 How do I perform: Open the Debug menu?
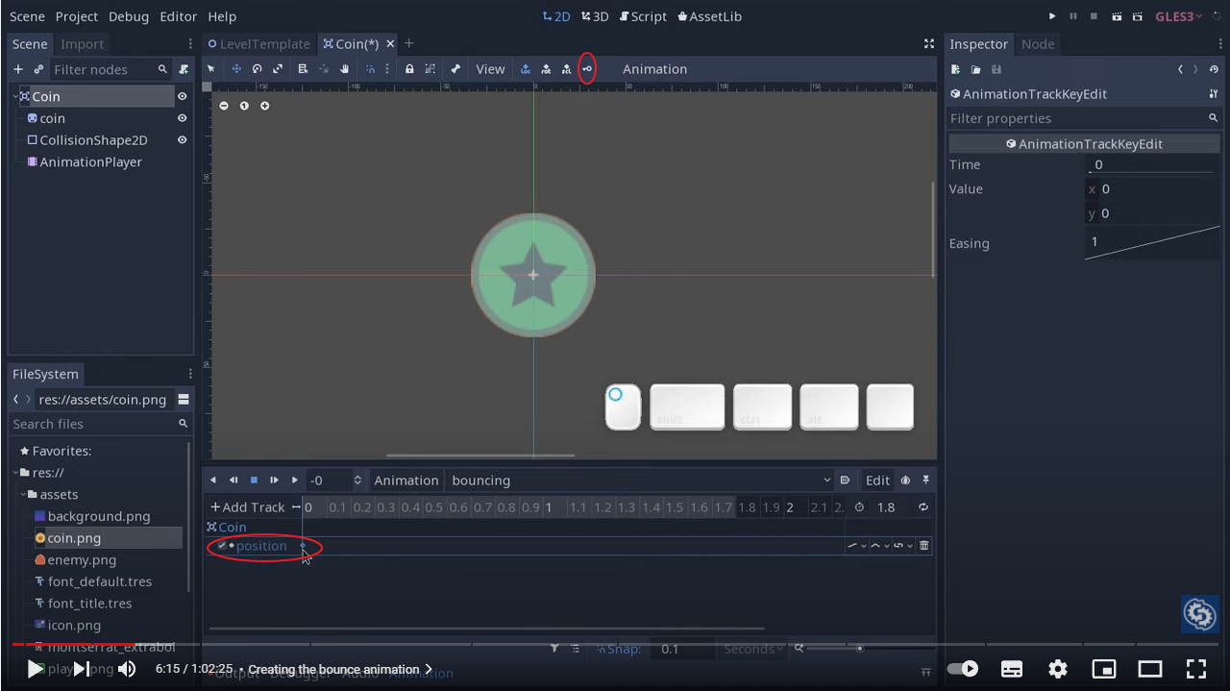pos(129,16)
